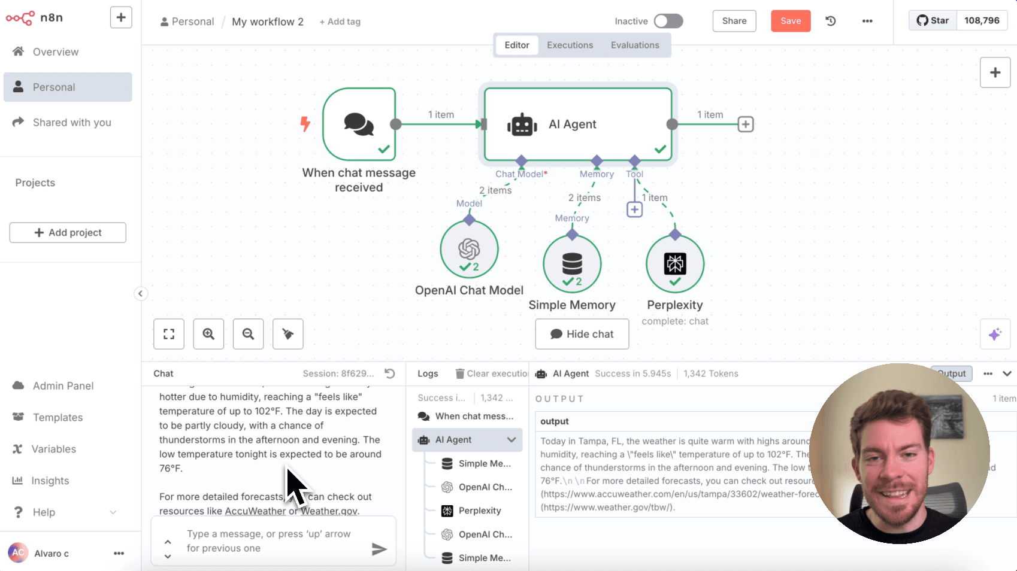The width and height of the screenshot is (1017, 571).
Task: Click star count 108,796
Action: click(x=982, y=20)
